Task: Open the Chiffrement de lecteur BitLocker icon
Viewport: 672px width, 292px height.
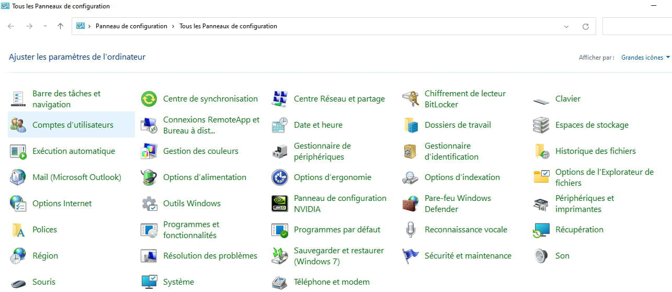Action: tap(411, 99)
